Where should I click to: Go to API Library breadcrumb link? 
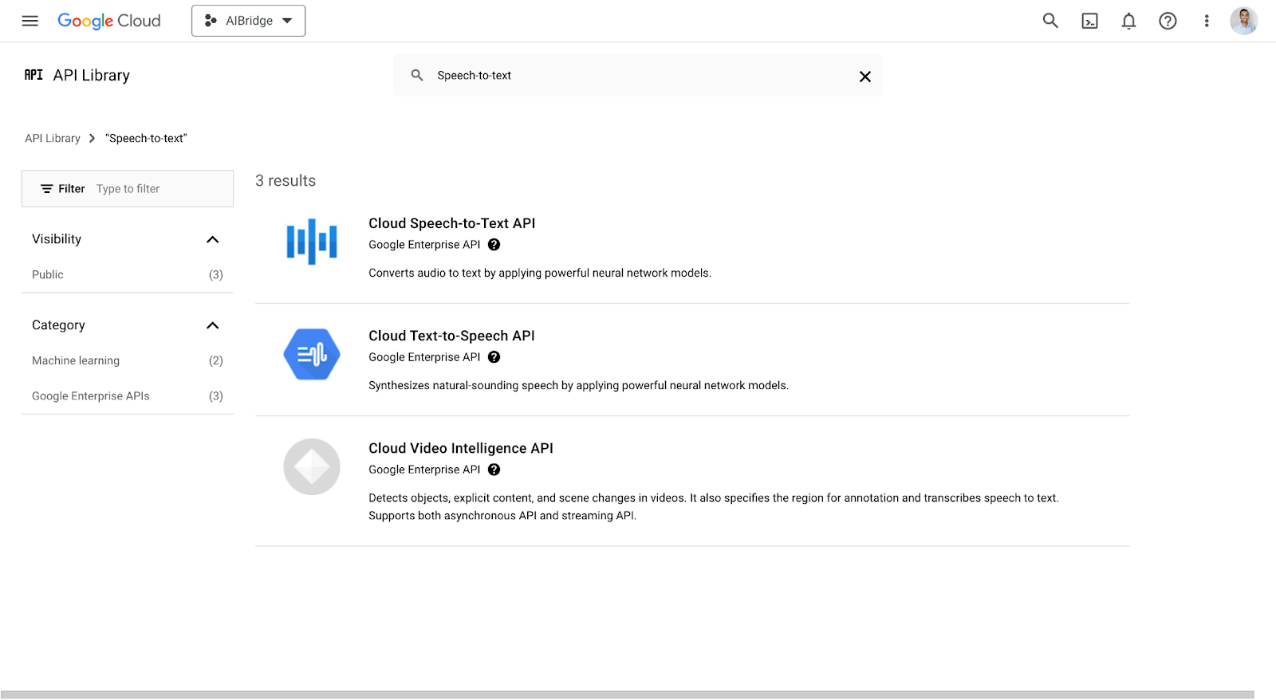[53, 138]
